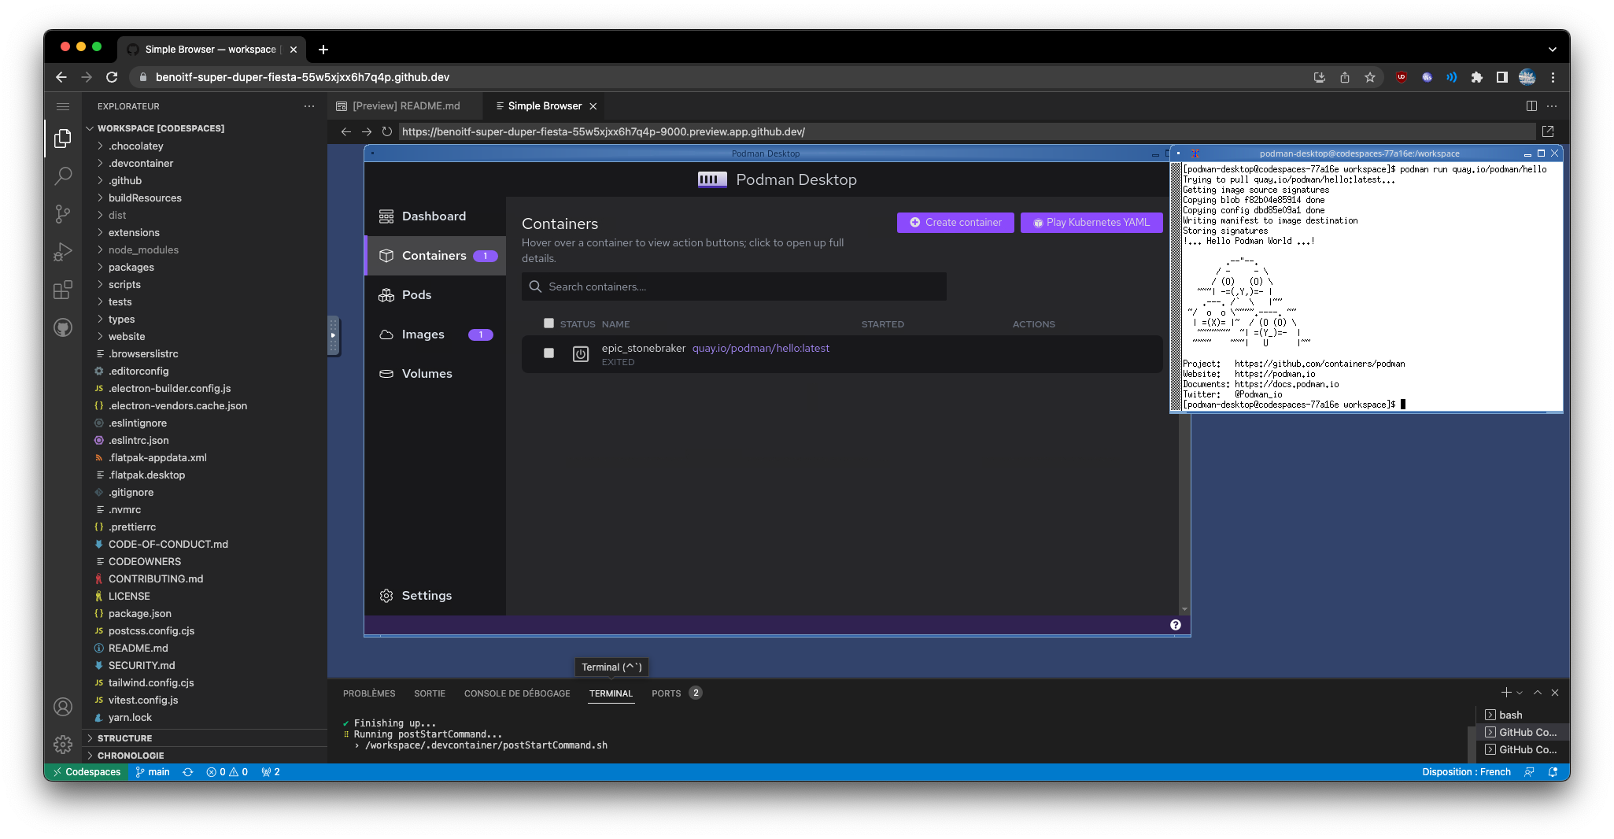The image size is (1614, 839).
Task: Open the quay.io/podman/hello:latest link
Action: click(760, 348)
